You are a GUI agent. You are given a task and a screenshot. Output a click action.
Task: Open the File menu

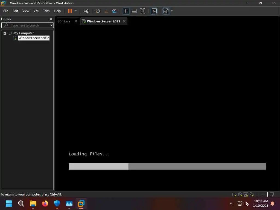[x=6, y=11]
